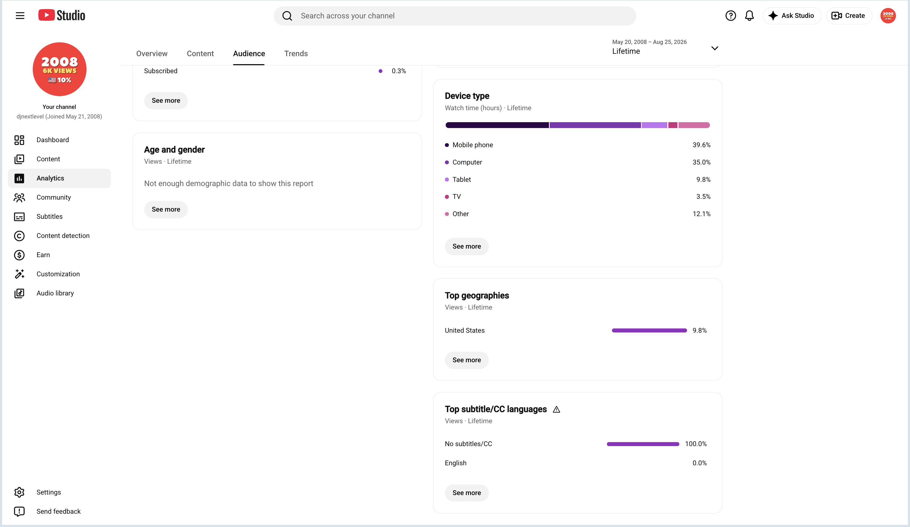Image resolution: width=910 pixels, height=527 pixels.
Task: Click See more under Top geographies
Action: [x=466, y=360]
